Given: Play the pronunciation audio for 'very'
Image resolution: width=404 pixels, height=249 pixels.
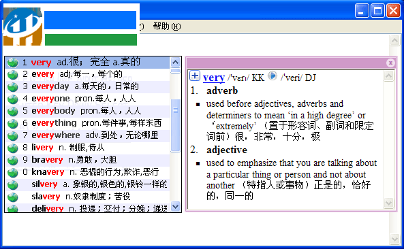Looking at the screenshot, I should [x=272, y=76].
